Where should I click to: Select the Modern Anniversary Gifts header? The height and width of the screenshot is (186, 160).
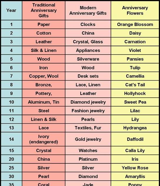pyautogui.click(x=88, y=10)
